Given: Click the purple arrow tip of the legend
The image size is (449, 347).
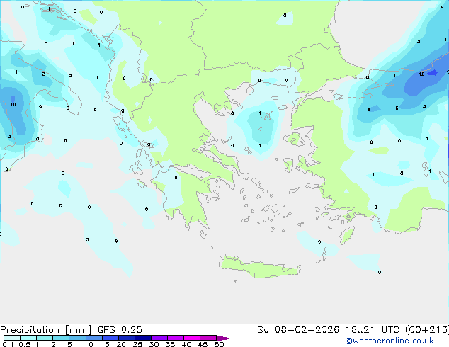Looking at the screenshot, I should [224, 338].
